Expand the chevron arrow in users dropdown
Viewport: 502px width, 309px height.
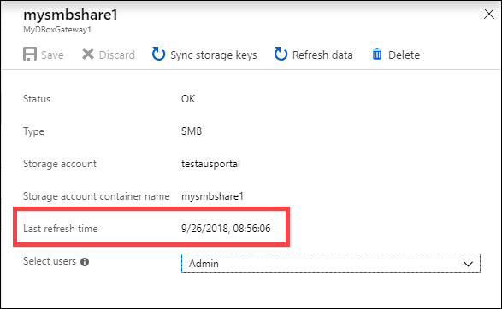468,264
